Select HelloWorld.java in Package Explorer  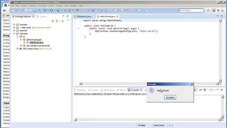[x=36, y=43]
